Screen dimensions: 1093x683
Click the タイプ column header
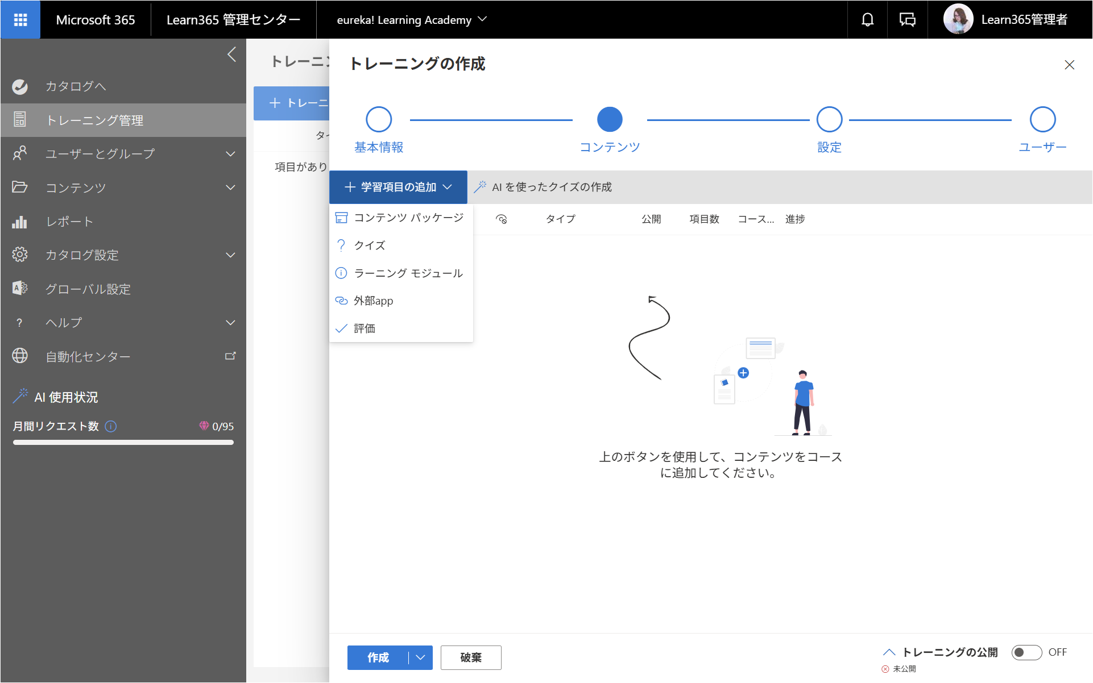pos(561,219)
